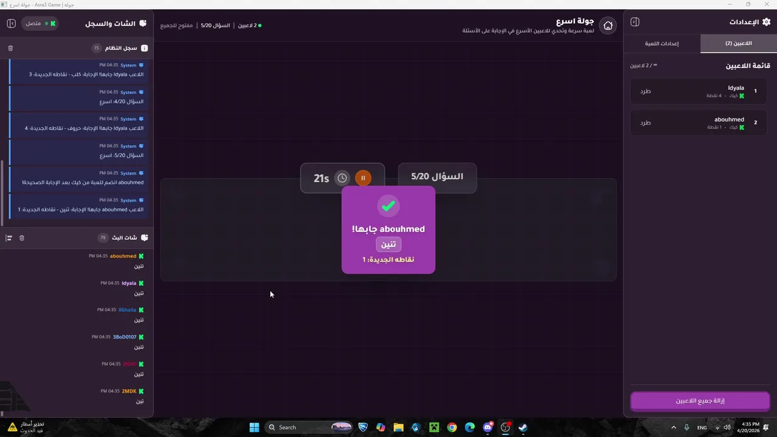
Task: Switch to the إعدادات اللعبة tab
Action: [x=662, y=44]
